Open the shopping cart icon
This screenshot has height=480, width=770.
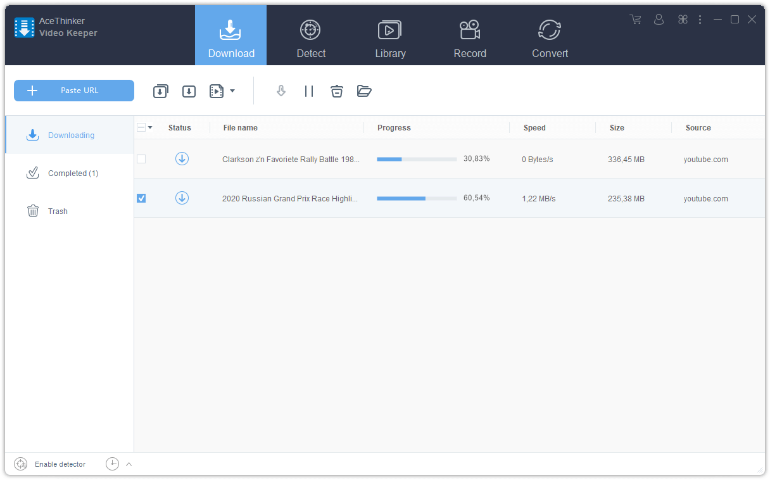click(x=635, y=20)
